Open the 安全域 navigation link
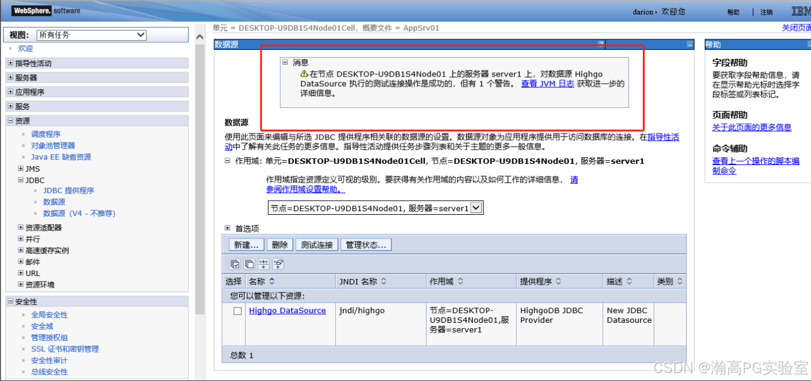The image size is (811, 381). point(42,326)
